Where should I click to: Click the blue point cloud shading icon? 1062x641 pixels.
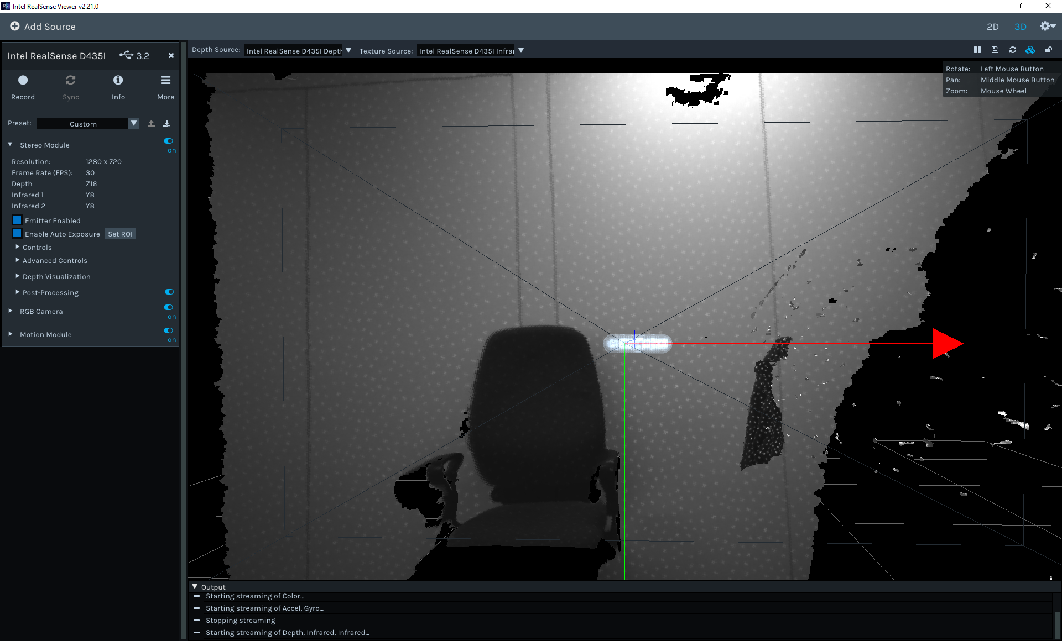1030,50
